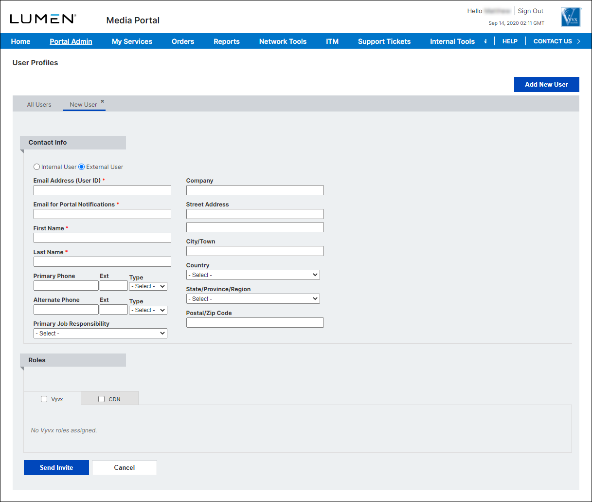592x502 pixels.
Task: Focus the First Name field
Action: [102, 238]
